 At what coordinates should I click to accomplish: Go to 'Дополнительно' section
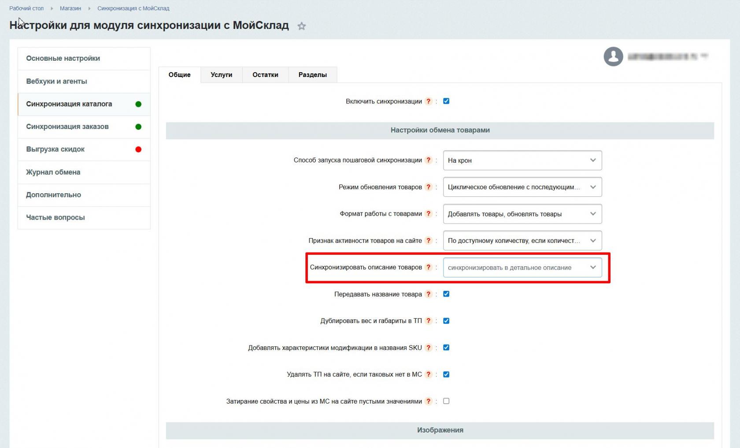tap(84, 195)
